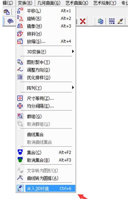Click the red X delete toolbar icon

(83, 21)
